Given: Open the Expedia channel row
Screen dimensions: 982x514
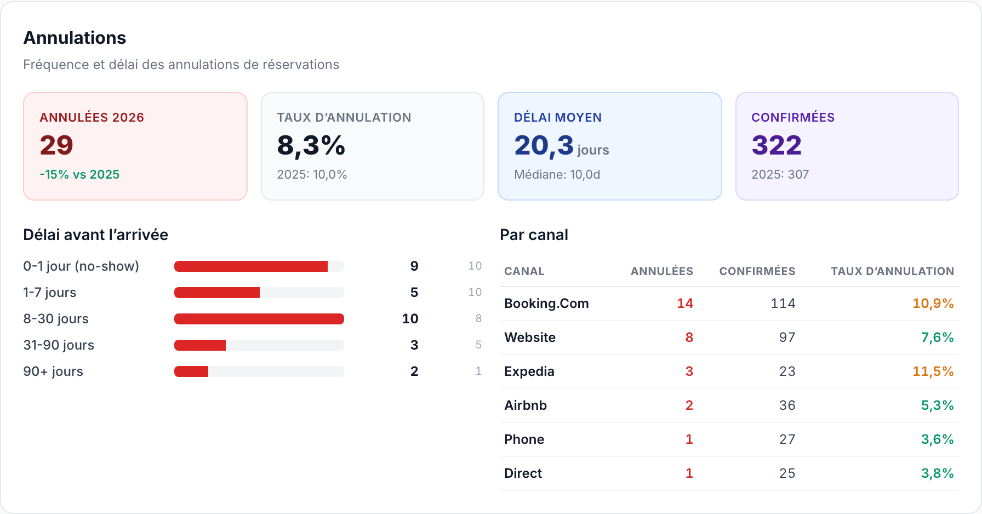Looking at the screenshot, I should (x=729, y=372).
